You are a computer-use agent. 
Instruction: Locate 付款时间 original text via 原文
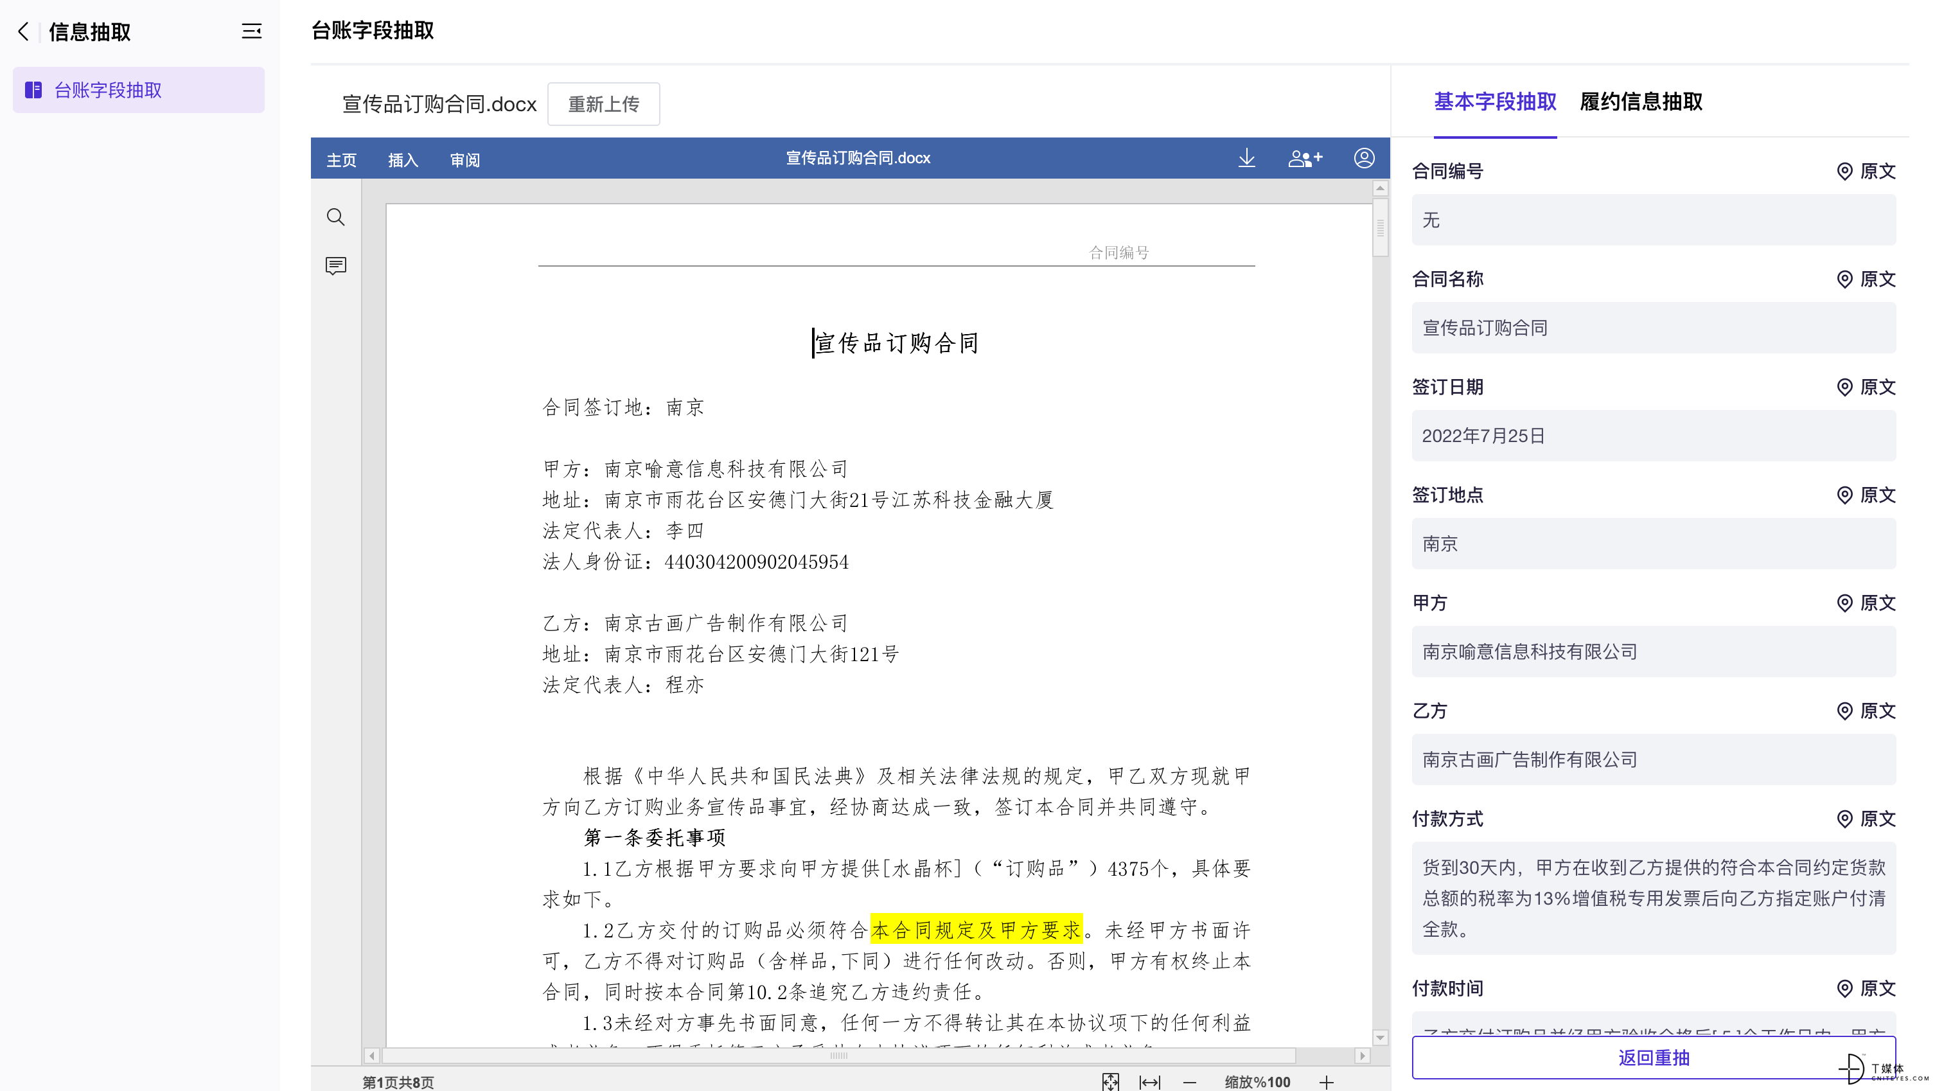(1866, 989)
